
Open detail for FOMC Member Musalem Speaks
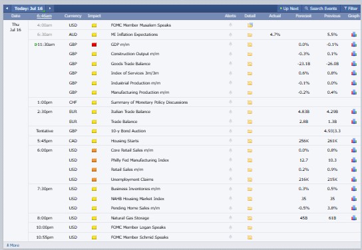(x=250, y=25)
